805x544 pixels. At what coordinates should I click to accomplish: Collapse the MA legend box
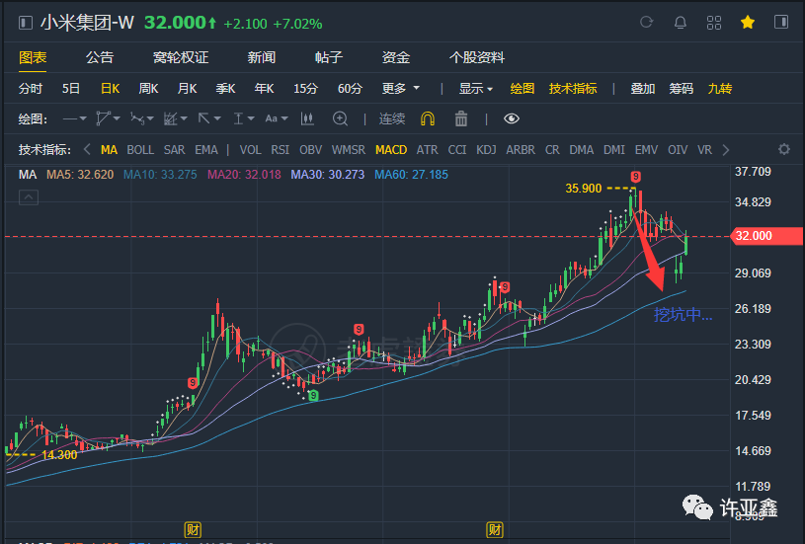pos(29,197)
